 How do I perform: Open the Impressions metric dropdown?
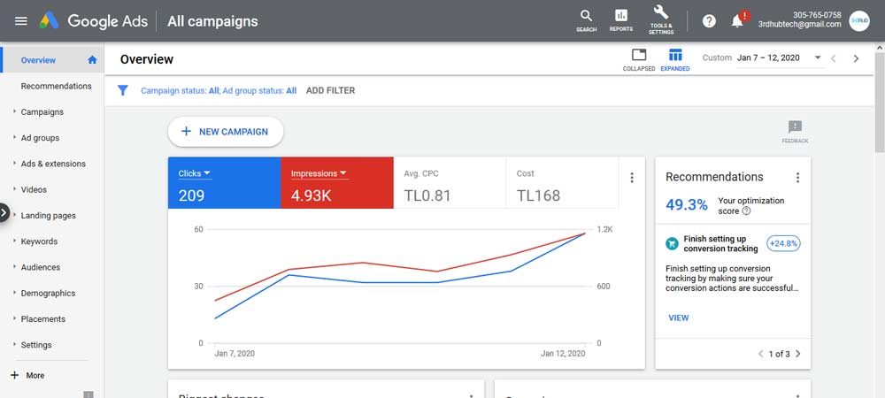[x=319, y=173]
